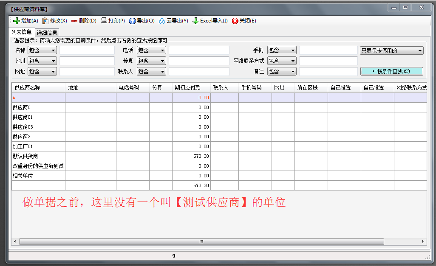Select the 列表信息 tab
The height and width of the screenshot is (266, 436).
click(21, 32)
